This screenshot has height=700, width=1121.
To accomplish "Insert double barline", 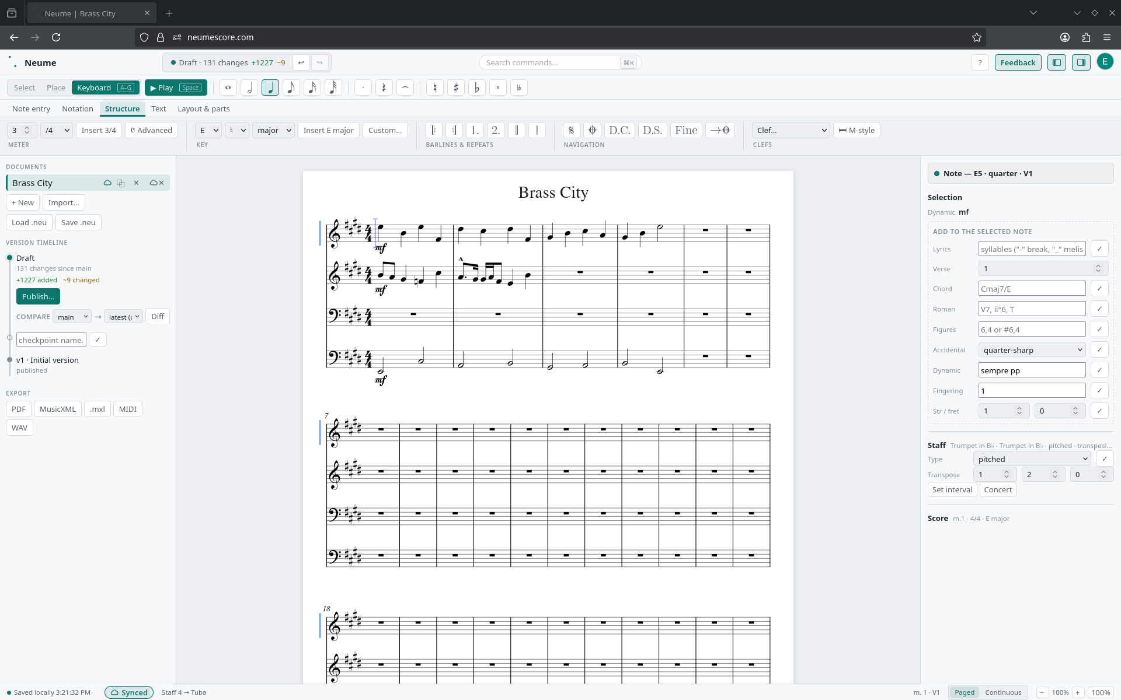I will 537,130.
